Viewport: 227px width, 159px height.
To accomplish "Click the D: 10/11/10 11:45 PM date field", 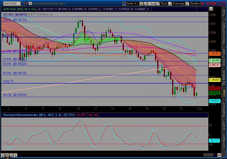I will coord(52,9).
